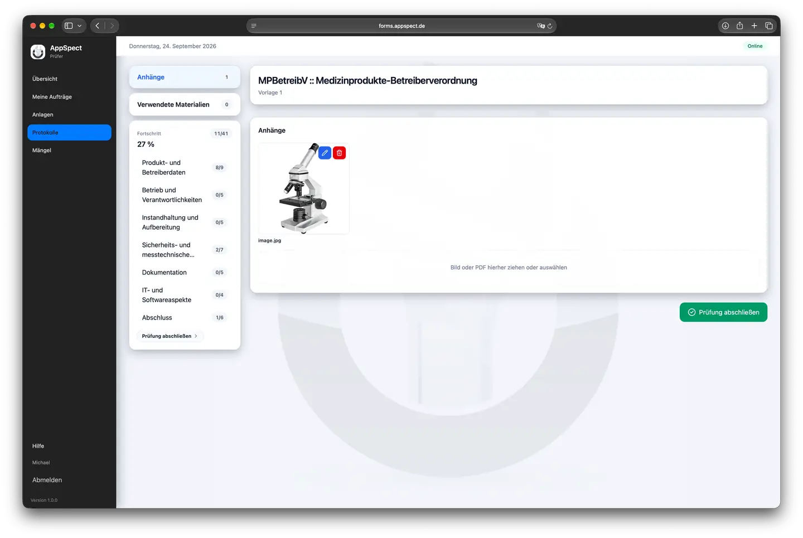The image size is (803, 538).
Task: Click the AppSpect logo icon
Action: (x=38, y=52)
